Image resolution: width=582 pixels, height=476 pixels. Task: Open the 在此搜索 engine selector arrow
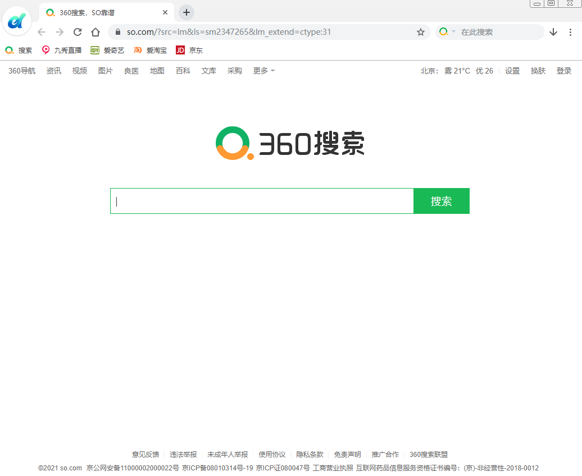point(453,32)
